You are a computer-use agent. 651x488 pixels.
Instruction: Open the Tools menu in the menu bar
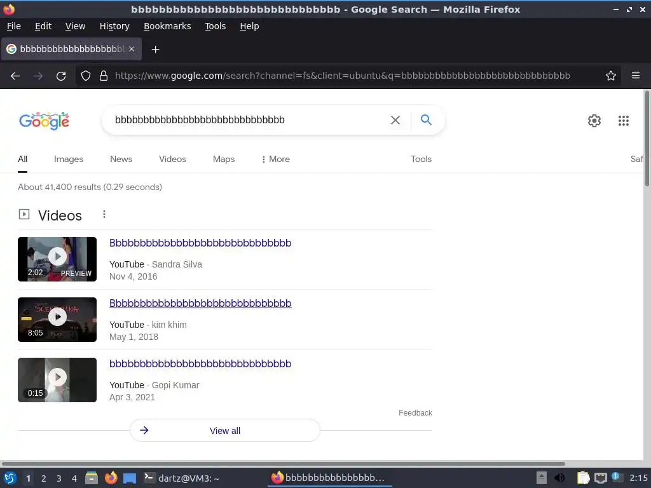pos(215,26)
